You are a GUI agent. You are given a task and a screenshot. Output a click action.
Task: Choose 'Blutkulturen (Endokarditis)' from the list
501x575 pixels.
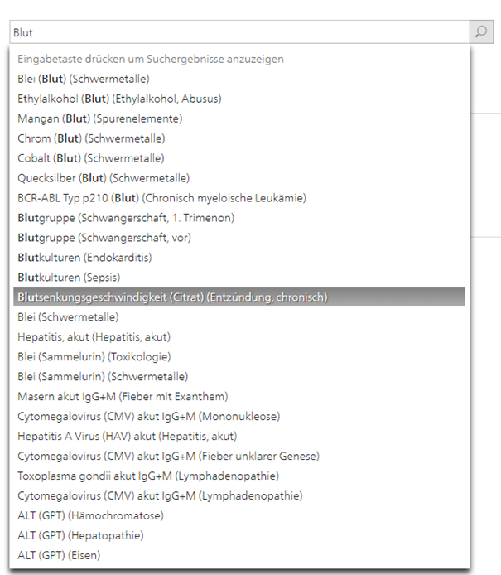coord(84,258)
